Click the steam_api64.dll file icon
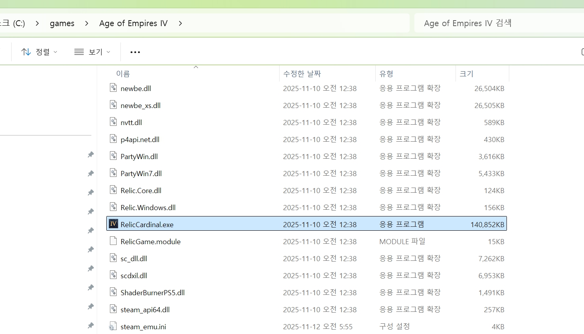The image size is (584, 334). click(x=113, y=309)
